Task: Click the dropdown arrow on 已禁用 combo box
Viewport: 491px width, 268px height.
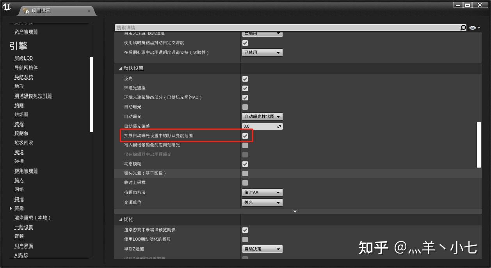Action: (279, 52)
